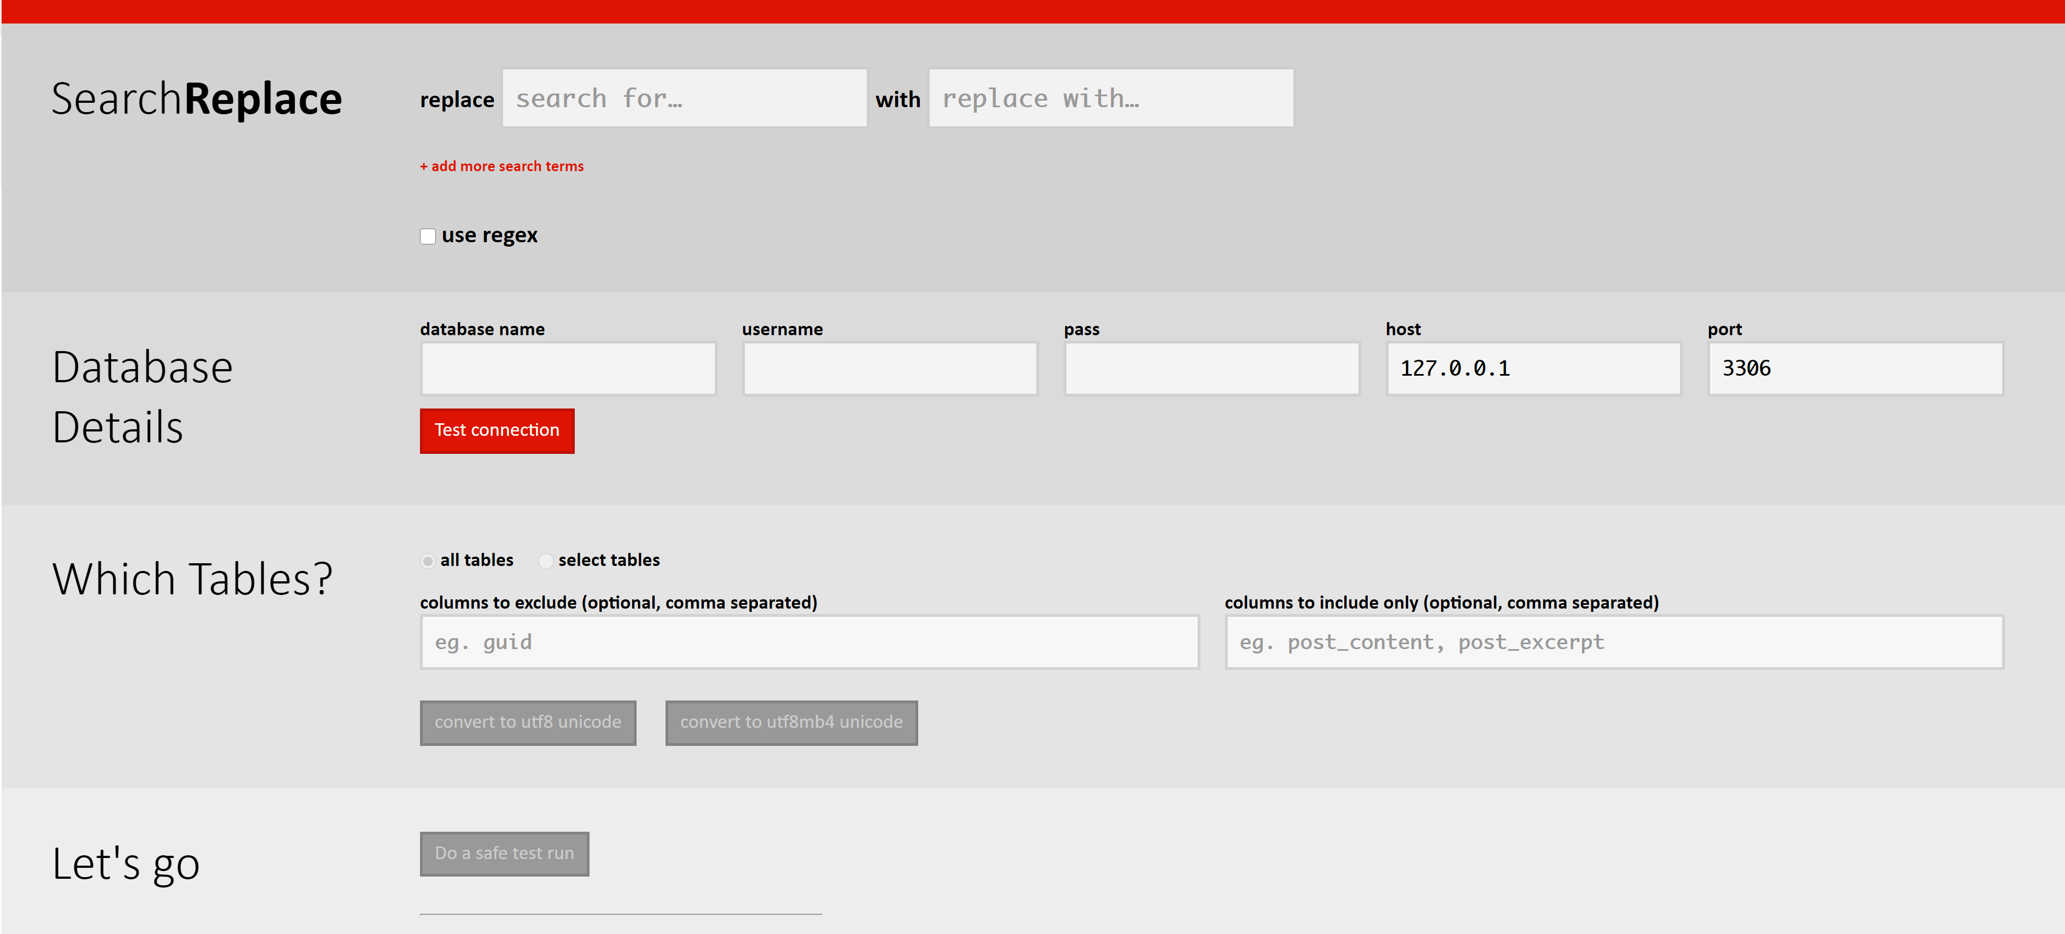Viewport: 2065px width, 934px height.
Task: Click 'columns to exclude (optional, comma separated)' label
Action: click(x=619, y=602)
